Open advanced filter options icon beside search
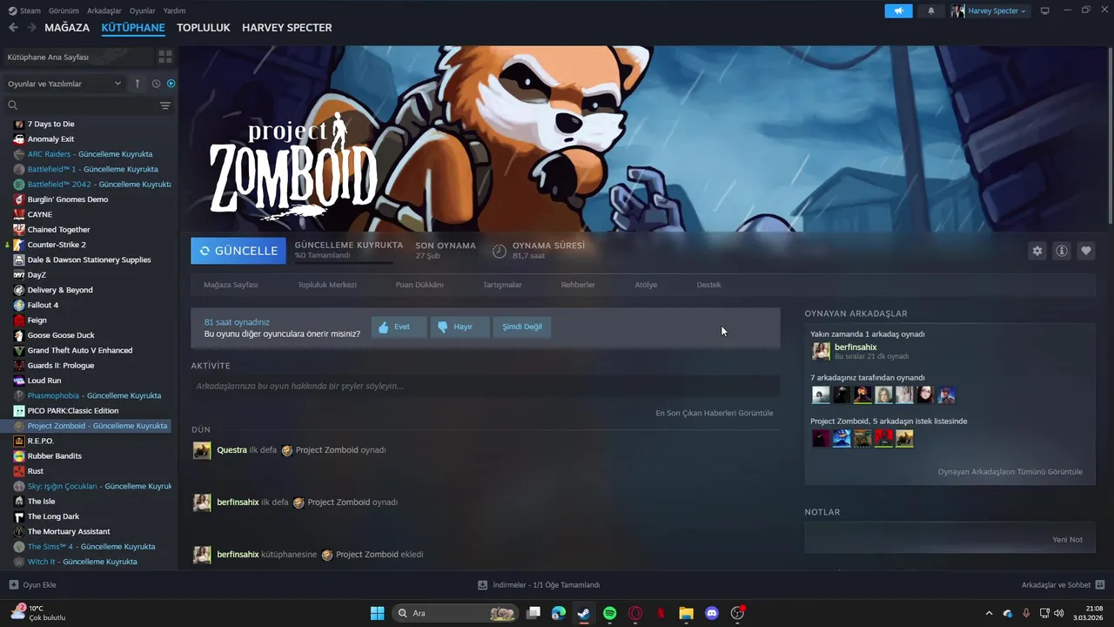The height and width of the screenshot is (627, 1114). [x=164, y=104]
